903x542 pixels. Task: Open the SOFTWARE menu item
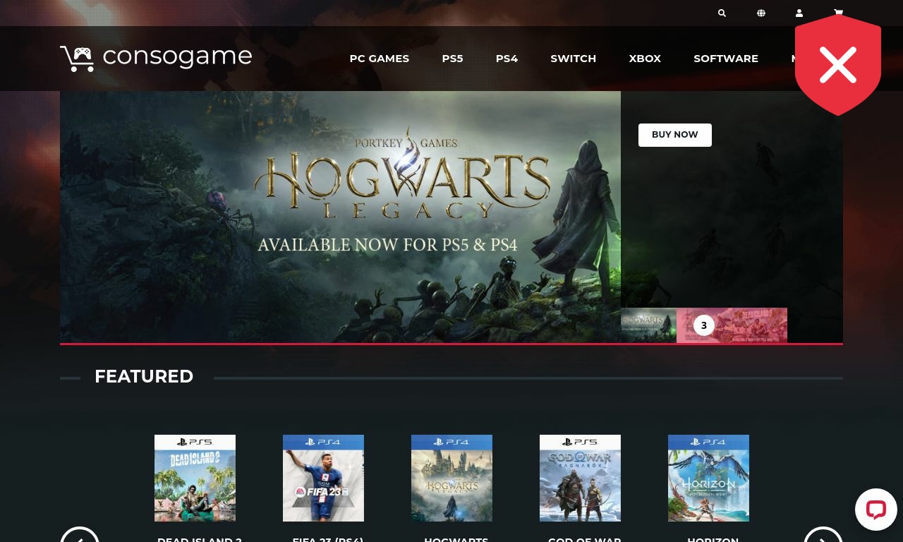click(726, 59)
